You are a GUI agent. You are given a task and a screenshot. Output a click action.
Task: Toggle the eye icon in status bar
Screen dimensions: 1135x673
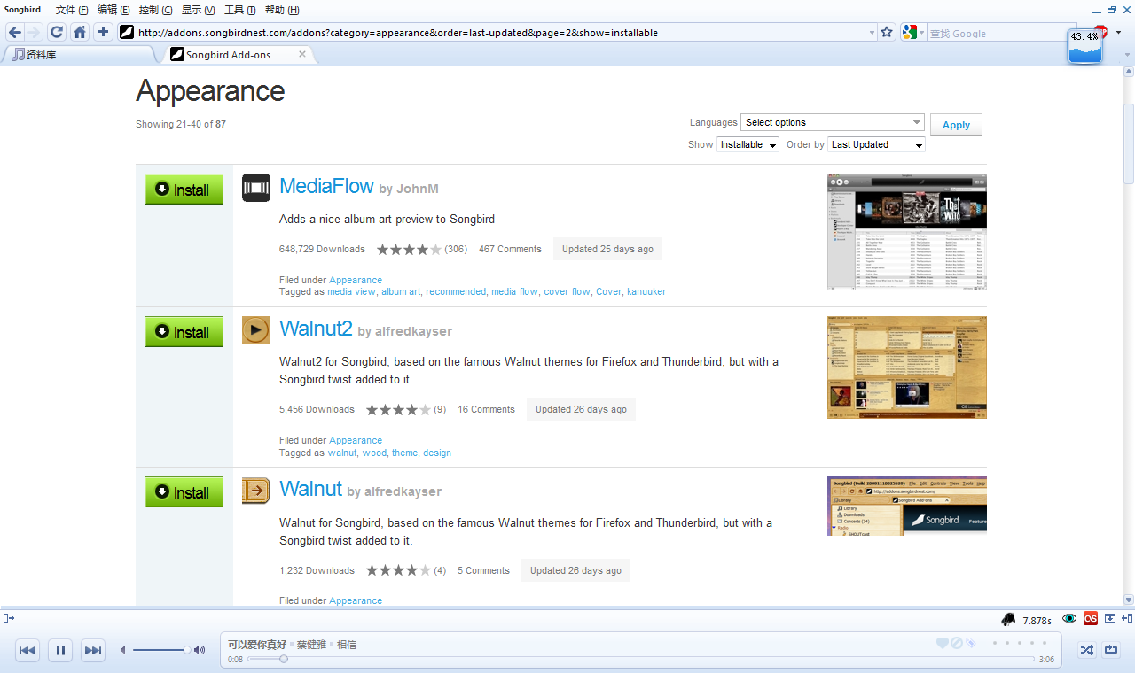click(1069, 618)
